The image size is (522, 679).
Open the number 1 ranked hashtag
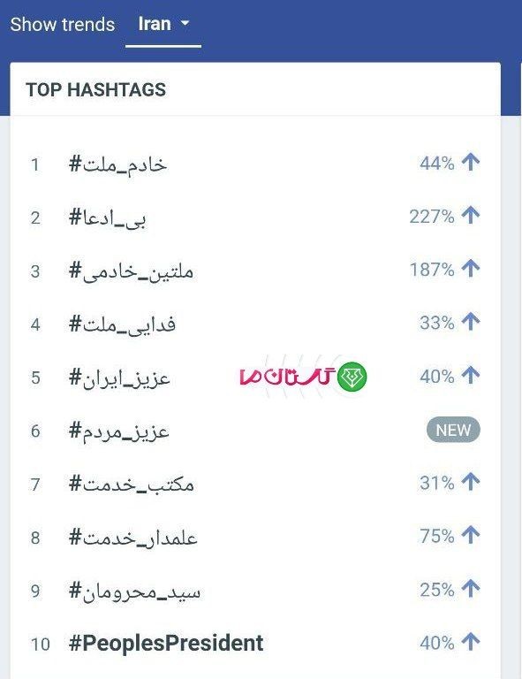tap(117, 164)
